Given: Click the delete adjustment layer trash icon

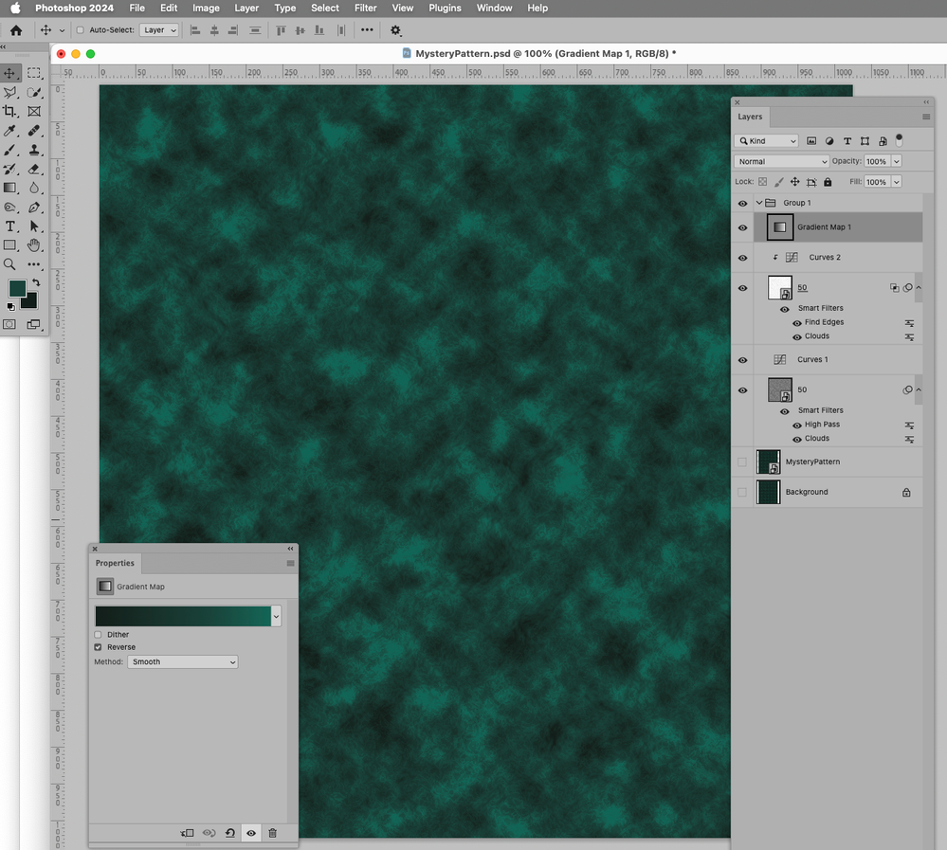Looking at the screenshot, I should [272, 833].
